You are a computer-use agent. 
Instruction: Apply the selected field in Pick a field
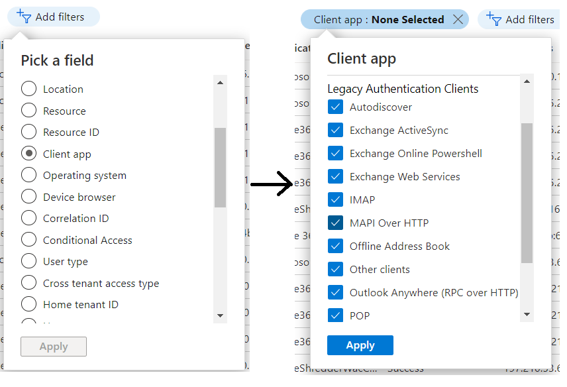tap(53, 346)
